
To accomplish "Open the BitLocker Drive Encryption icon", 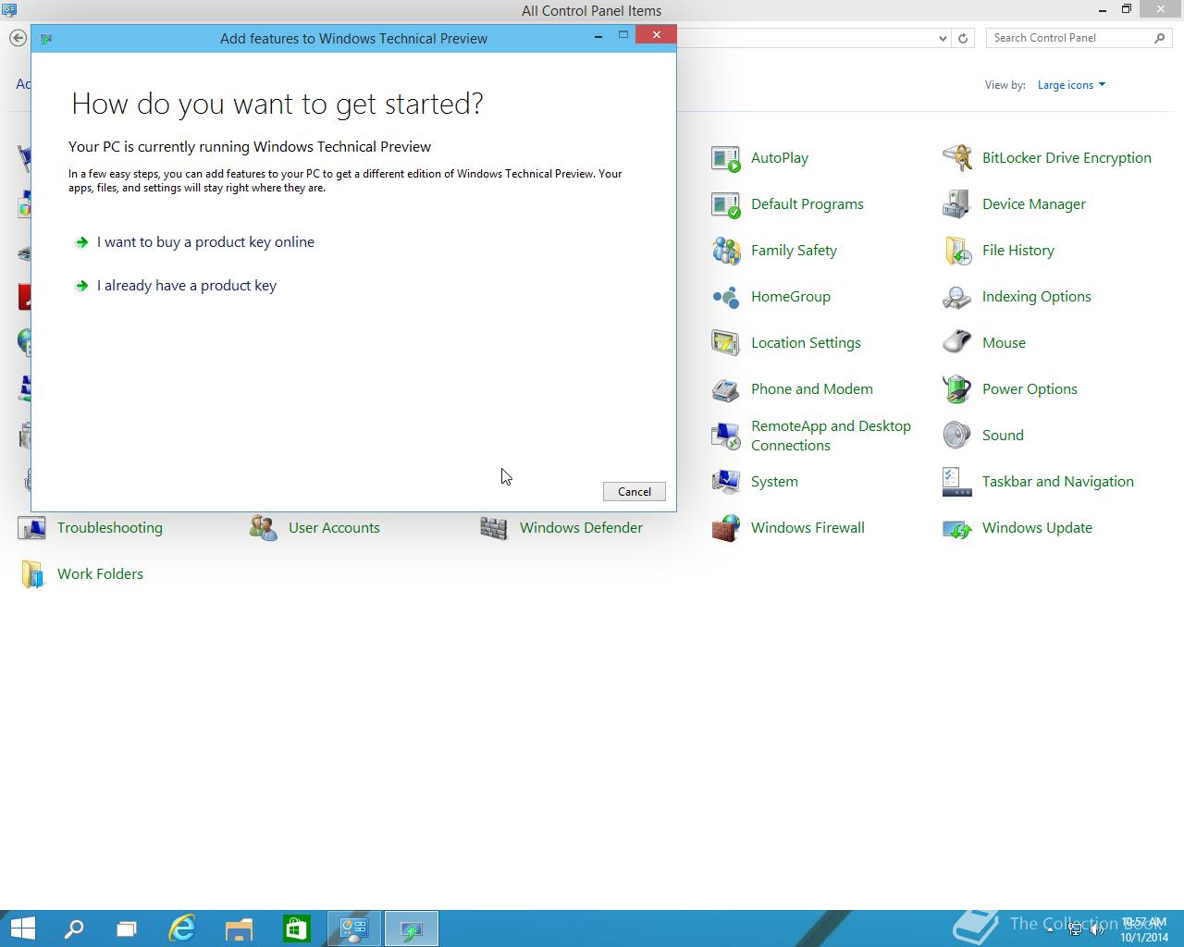I will pos(957,158).
